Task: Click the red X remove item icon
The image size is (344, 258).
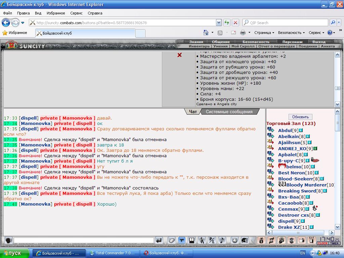Action: [179, 55]
